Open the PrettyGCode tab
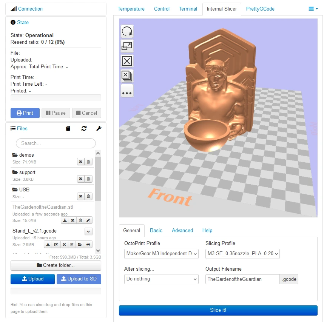 click(260, 9)
